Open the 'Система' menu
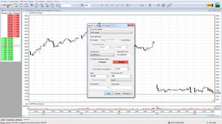The width and height of the screenshot is (222, 124). 4,1
